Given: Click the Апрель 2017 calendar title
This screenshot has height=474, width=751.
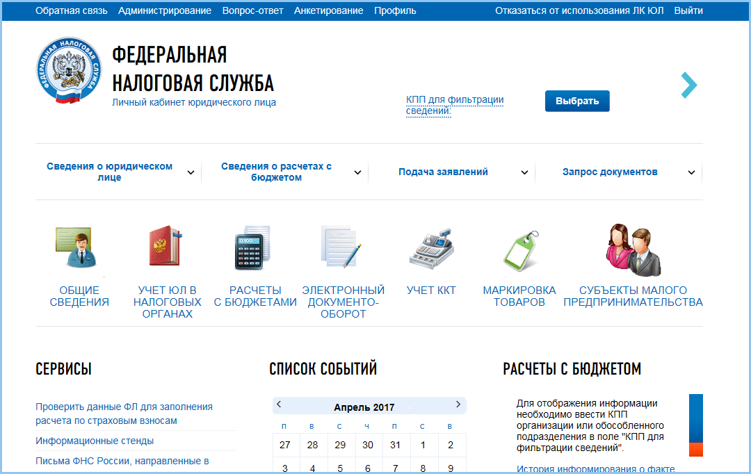Looking at the screenshot, I should (364, 407).
